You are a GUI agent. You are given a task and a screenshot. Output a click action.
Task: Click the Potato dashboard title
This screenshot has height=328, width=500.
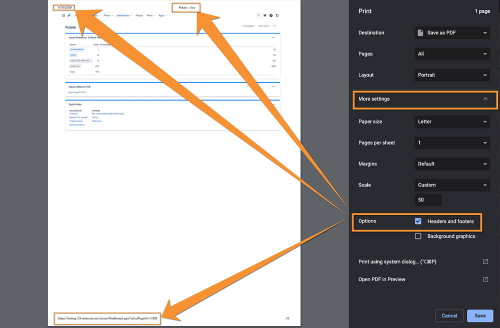point(71,27)
